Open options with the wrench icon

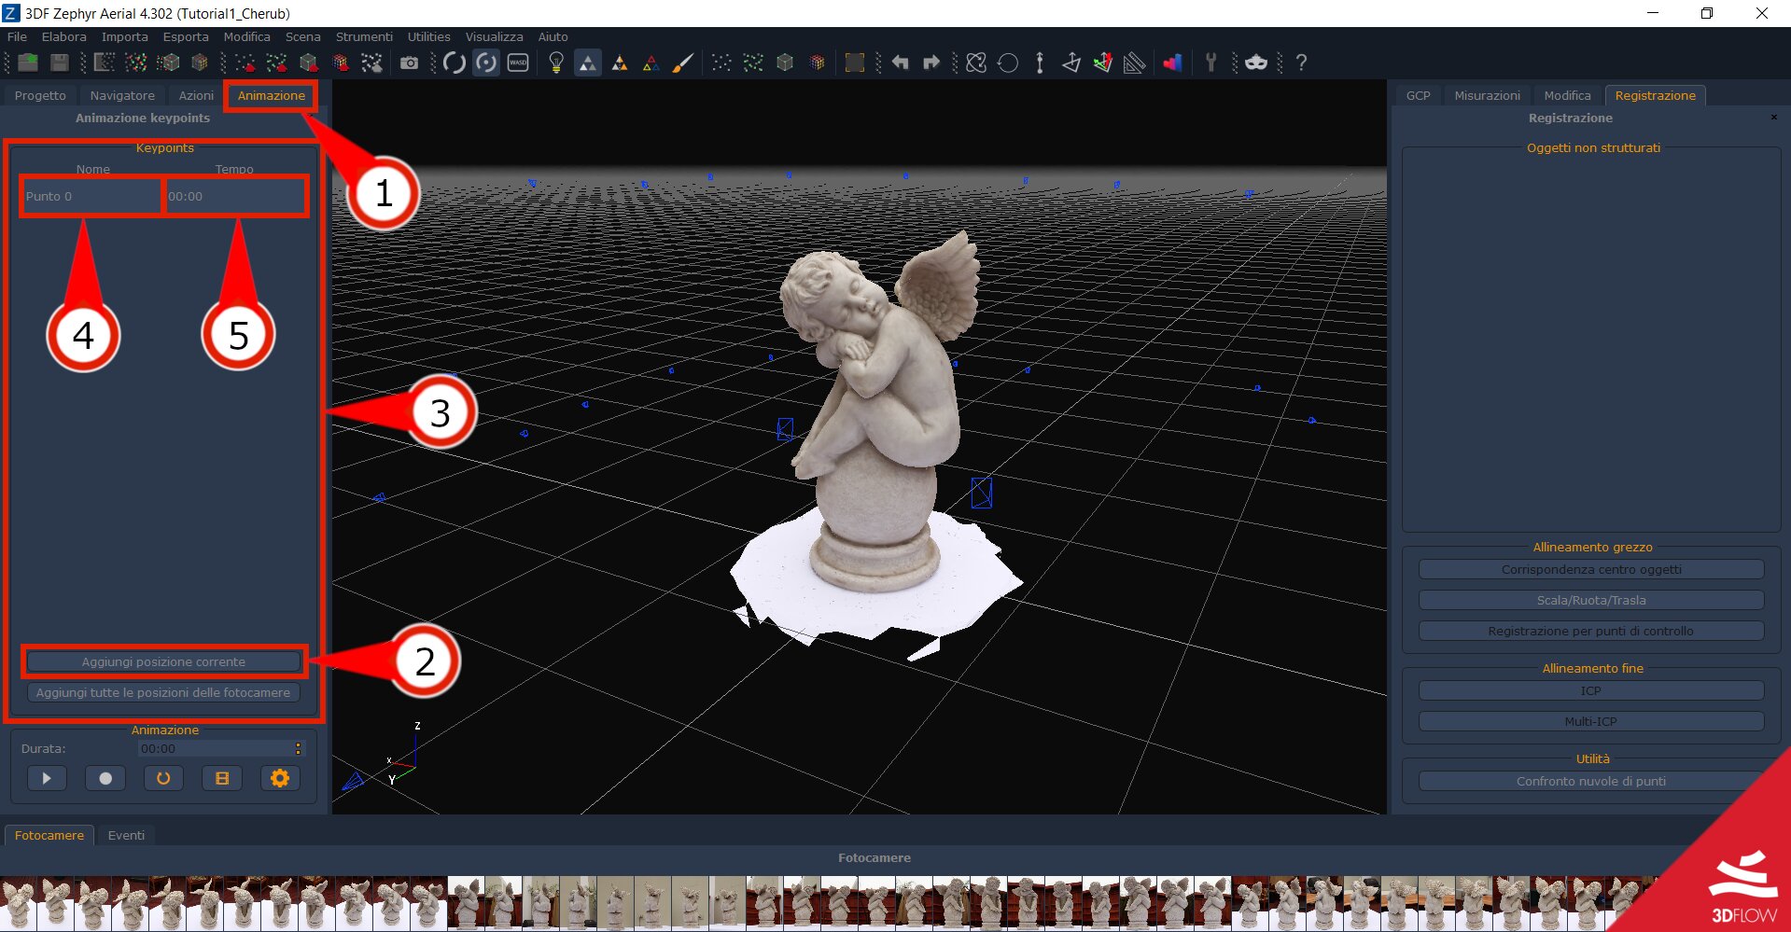pyautogui.click(x=1210, y=63)
